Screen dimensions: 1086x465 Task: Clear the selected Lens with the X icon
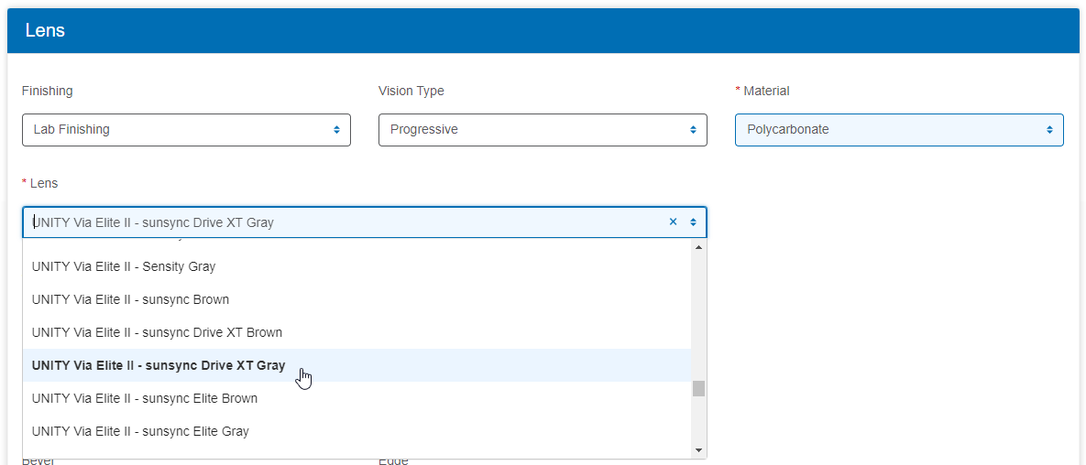[673, 222]
